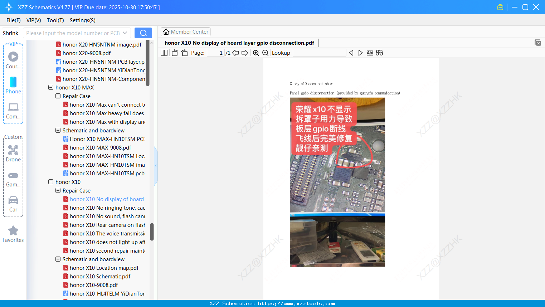Click the yellow toolbox icon in title bar
This screenshot has width=545, height=307.
[500, 7]
